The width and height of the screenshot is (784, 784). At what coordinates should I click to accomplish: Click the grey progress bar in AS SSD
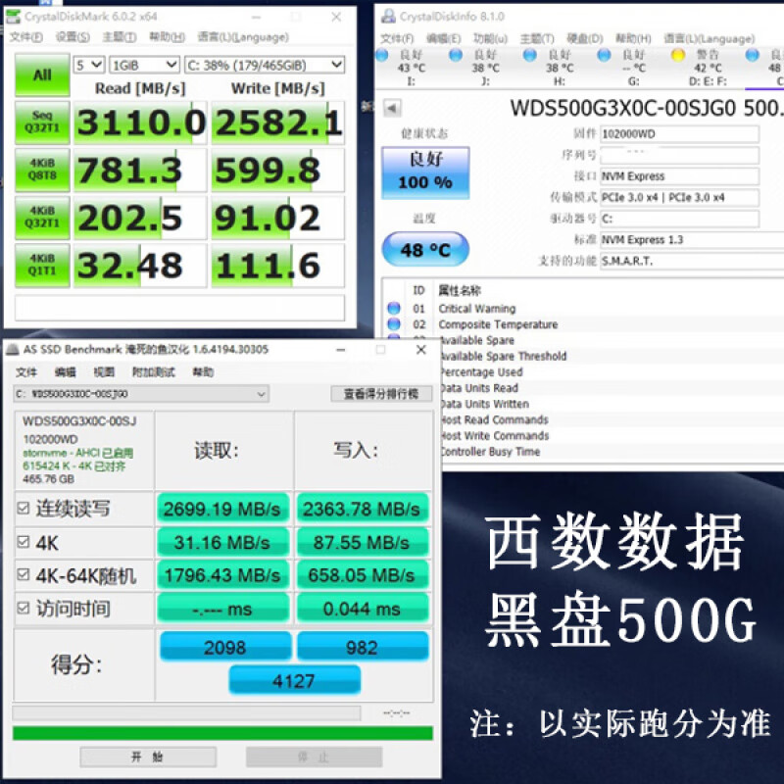point(186,712)
